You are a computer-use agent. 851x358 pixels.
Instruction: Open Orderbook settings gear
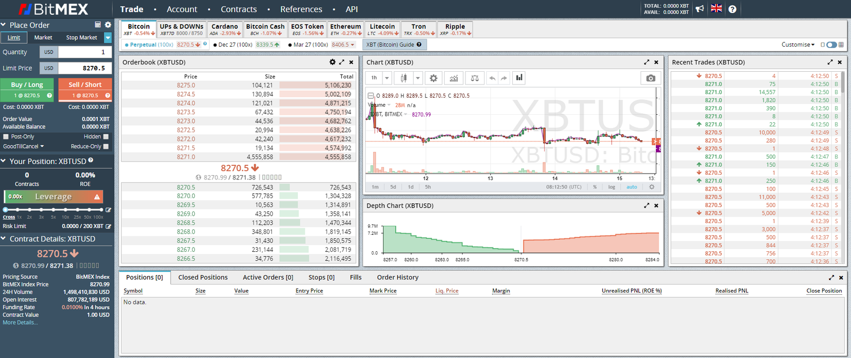pyautogui.click(x=332, y=62)
